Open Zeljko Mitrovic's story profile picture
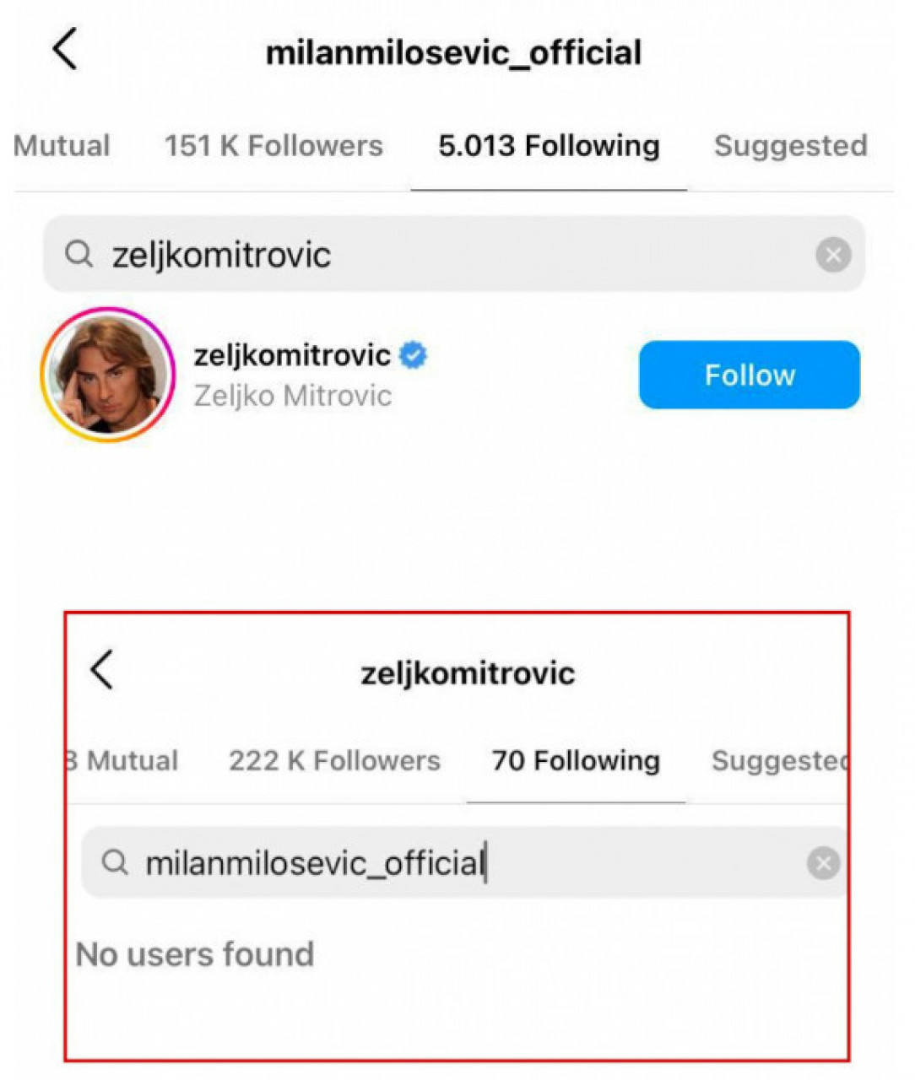Screen dimensions: 915x1080 tap(108, 375)
